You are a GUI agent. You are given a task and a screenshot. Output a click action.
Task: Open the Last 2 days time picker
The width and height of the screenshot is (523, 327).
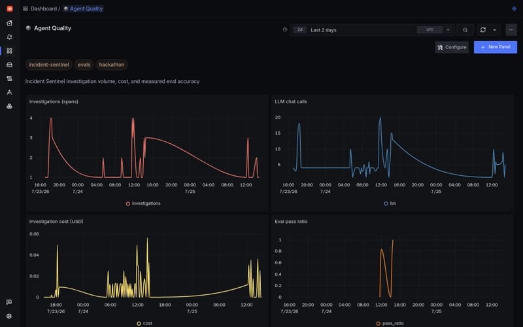click(372, 29)
